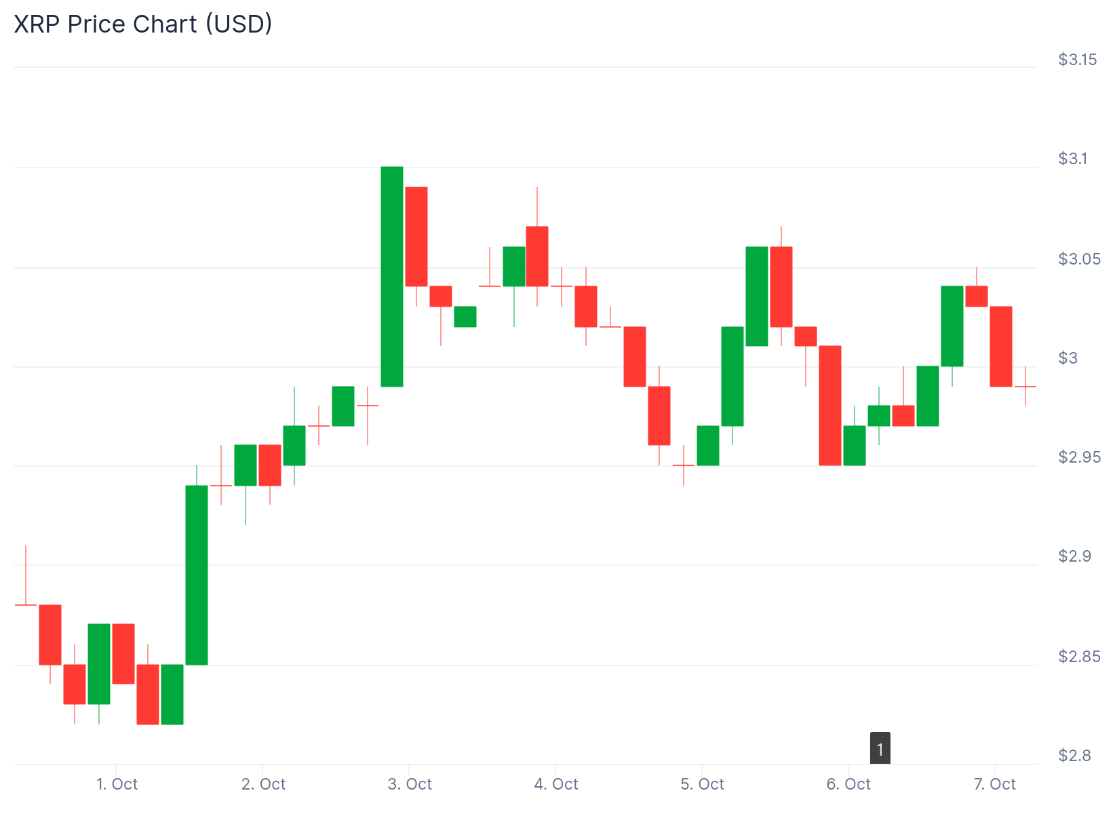Click the 3. Oct date label
Image resolution: width=1115 pixels, height=814 pixels.
coord(410,784)
